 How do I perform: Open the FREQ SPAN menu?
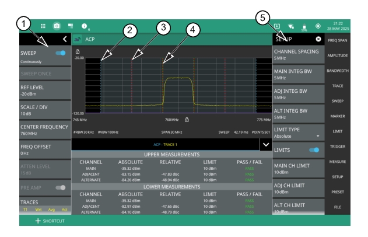(338, 40)
